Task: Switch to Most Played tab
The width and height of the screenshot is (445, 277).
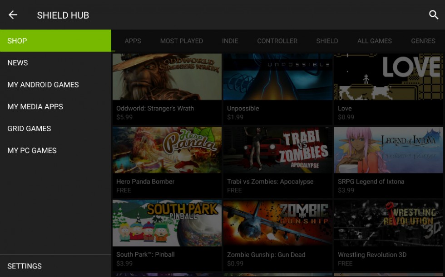Action: (x=181, y=41)
